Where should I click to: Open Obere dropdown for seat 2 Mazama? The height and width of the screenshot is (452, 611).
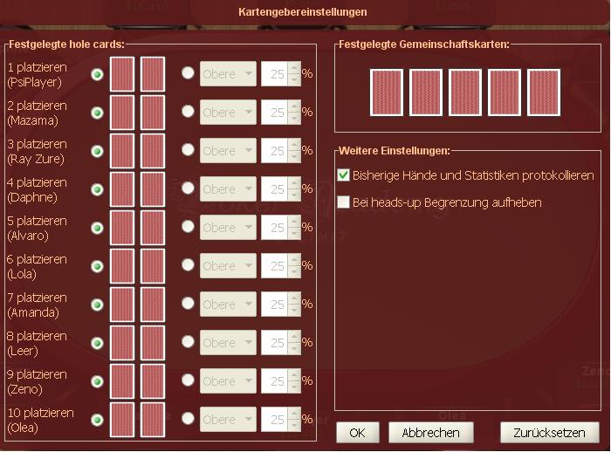point(228,113)
